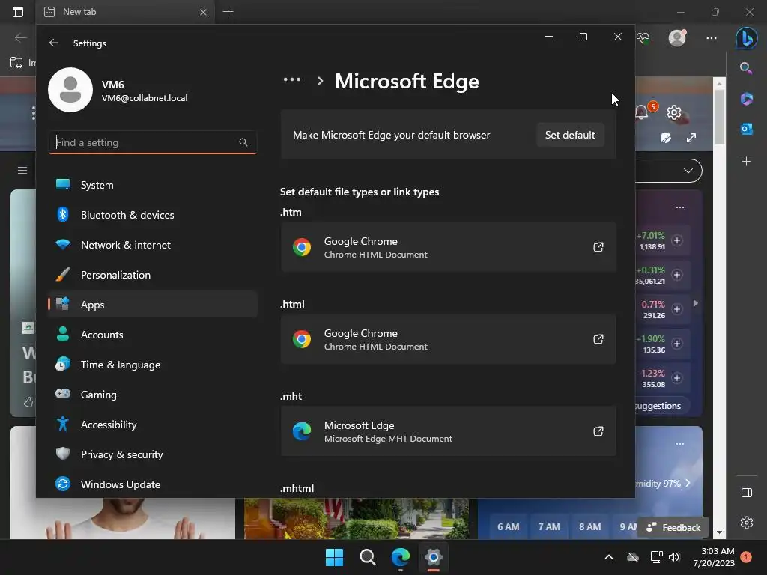
Task: Open Outlook icon in the Edge sidebar
Action: click(x=747, y=129)
